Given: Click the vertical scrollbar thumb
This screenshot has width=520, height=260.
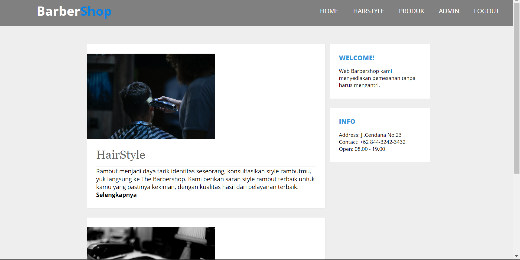Looking at the screenshot, I should tap(516, 87).
